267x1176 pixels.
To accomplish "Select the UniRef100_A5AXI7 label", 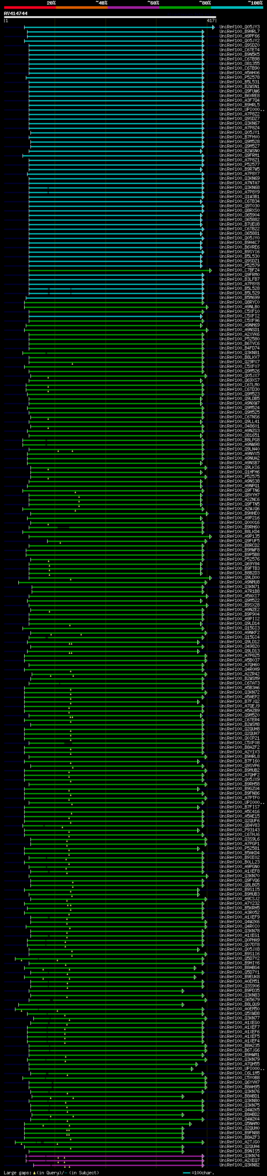I will point(239,596).
